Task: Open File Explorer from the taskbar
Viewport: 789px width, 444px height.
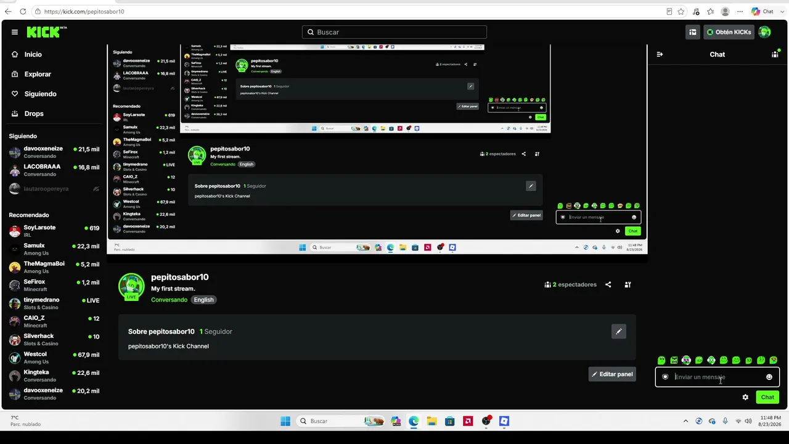Action: coord(431,421)
